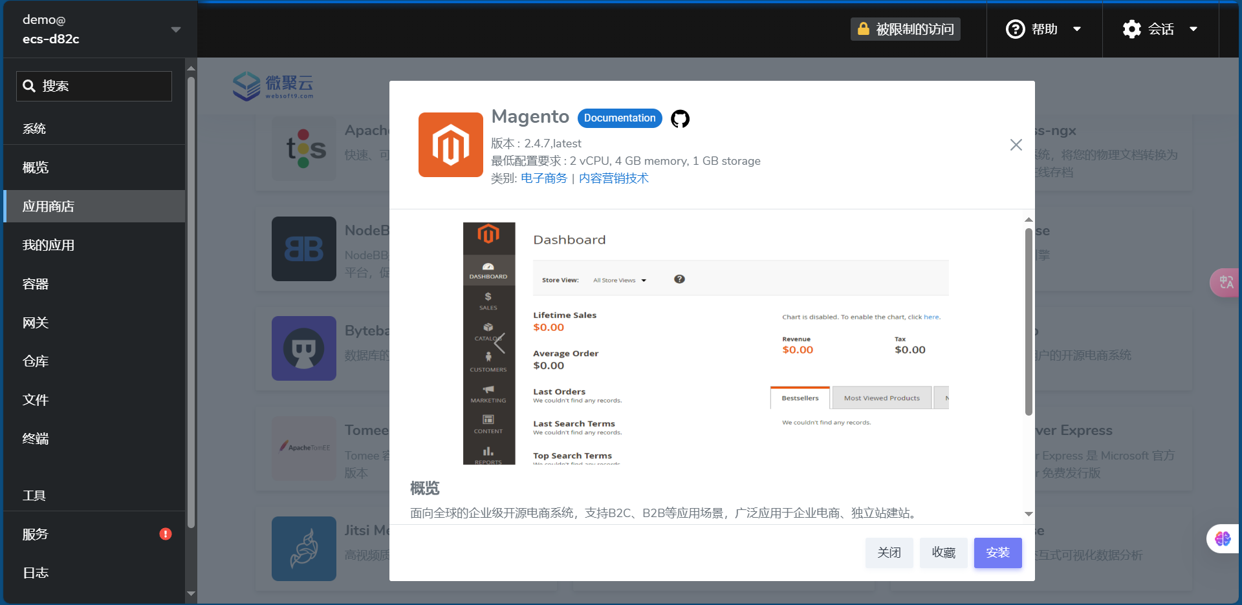This screenshot has height=605, width=1242.
Task: Open the 内容营销技术 category link
Action: tap(614, 178)
